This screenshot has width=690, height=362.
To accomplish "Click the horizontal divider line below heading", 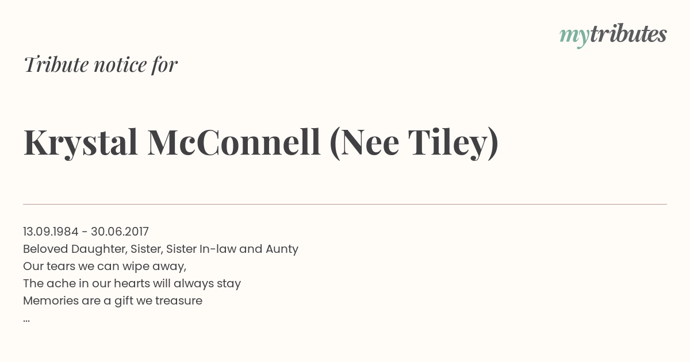I will tap(345, 204).
